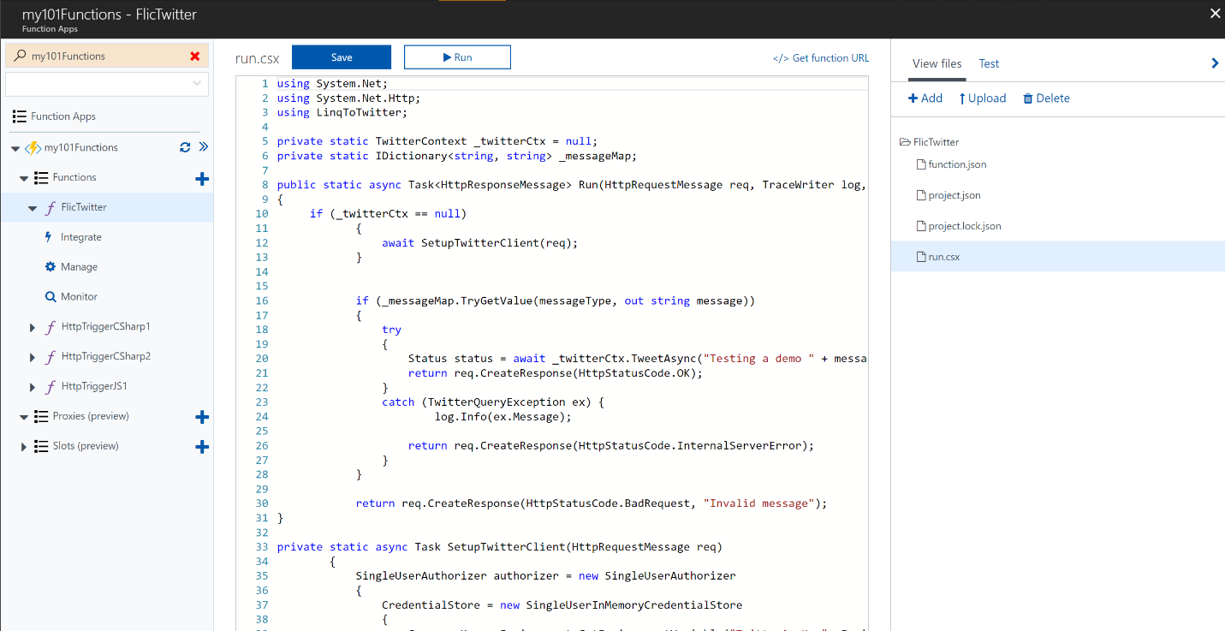This screenshot has height=631, width=1225.
Task: Open project.lock.json file
Action: (x=958, y=226)
